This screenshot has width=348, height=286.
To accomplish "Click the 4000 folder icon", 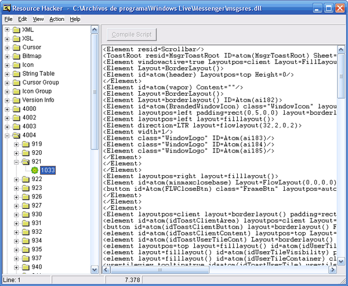I will 16,109.
